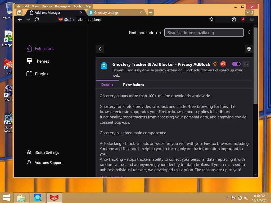
Task: Close the Add-ons Manager tab
Action: point(81,12)
